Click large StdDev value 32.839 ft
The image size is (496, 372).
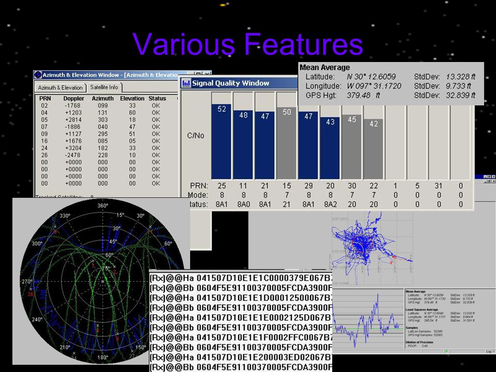click(x=460, y=95)
